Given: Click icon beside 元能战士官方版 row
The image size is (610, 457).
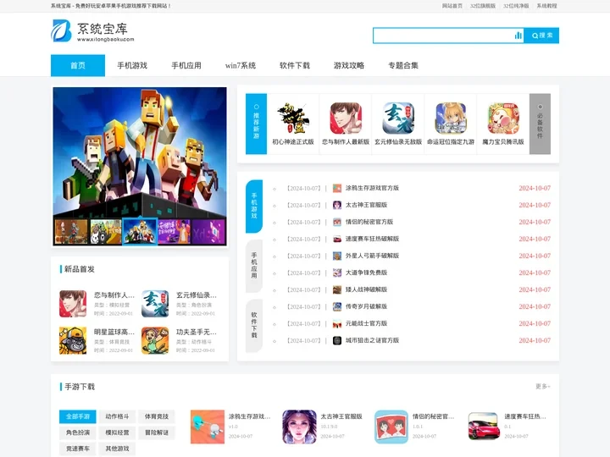Looking at the screenshot, I should [x=337, y=323].
